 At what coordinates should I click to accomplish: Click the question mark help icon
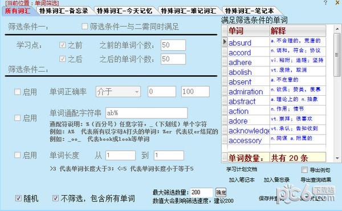click(325, 3)
